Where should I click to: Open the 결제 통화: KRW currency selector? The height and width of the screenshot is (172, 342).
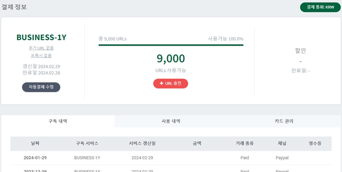click(x=320, y=7)
